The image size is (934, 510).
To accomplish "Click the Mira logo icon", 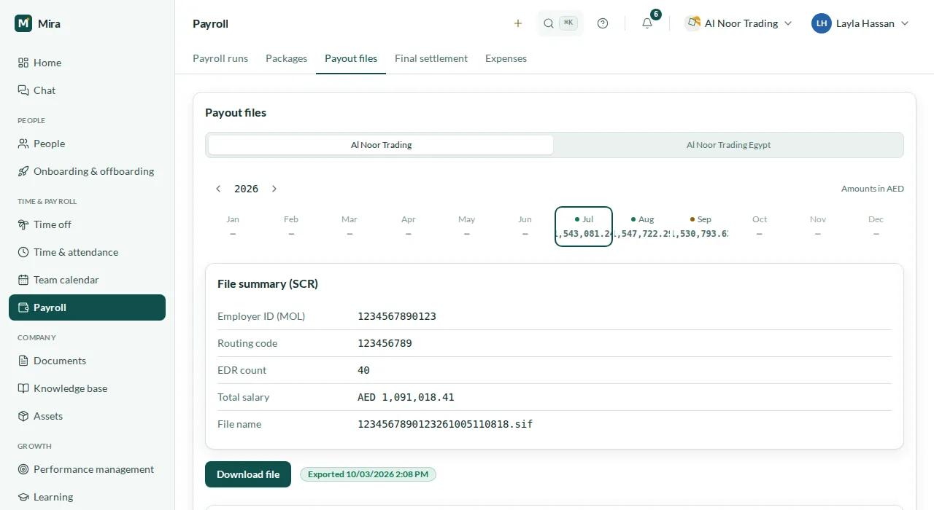I will pyautogui.click(x=23, y=23).
